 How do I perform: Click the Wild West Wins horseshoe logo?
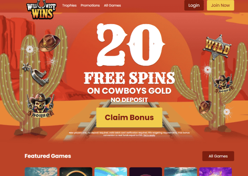click(41, 9)
